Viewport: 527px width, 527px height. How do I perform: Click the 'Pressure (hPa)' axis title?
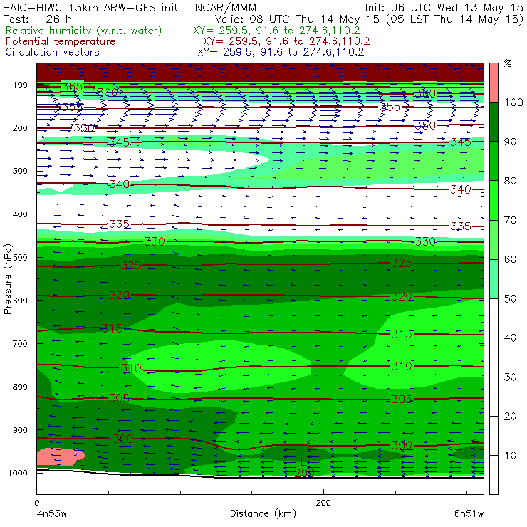tap(7, 279)
